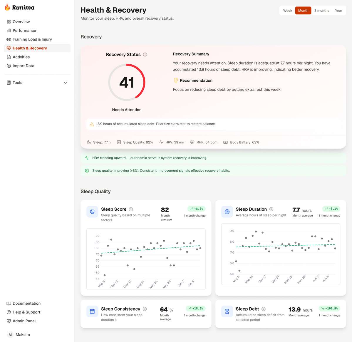Click Sleep Score +8.2% change badge
This screenshot has width=352, height=342.
(197, 209)
